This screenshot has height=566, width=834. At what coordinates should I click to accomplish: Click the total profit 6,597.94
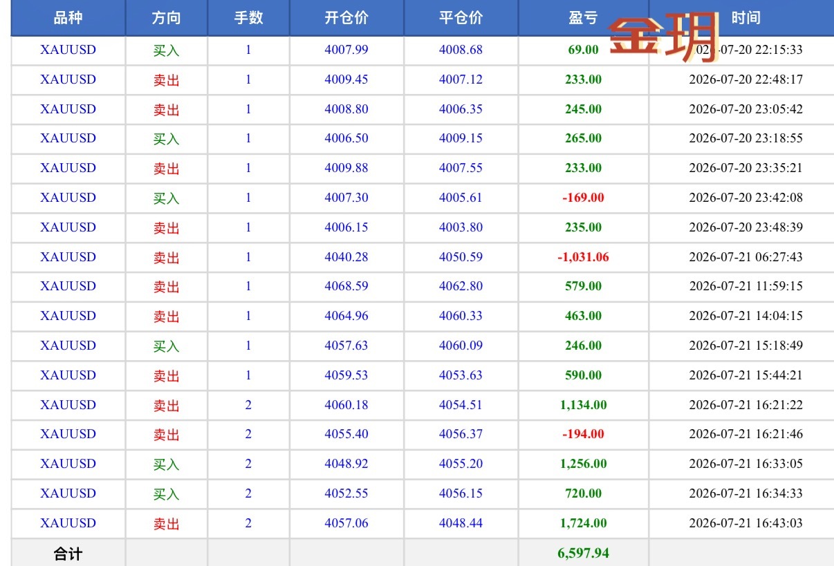[583, 554]
